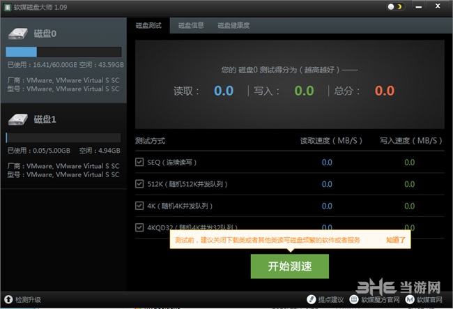Click SEQ row read speed value
453x309 pixels.
coord(327,162)
